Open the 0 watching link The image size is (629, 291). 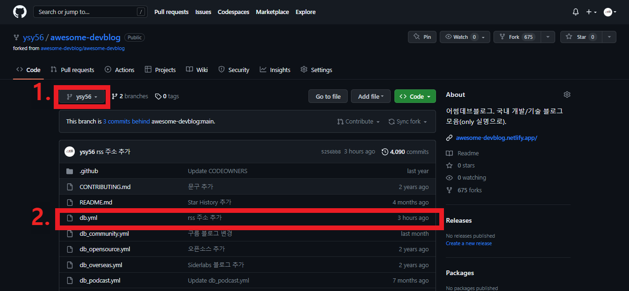tap(466, 178)
